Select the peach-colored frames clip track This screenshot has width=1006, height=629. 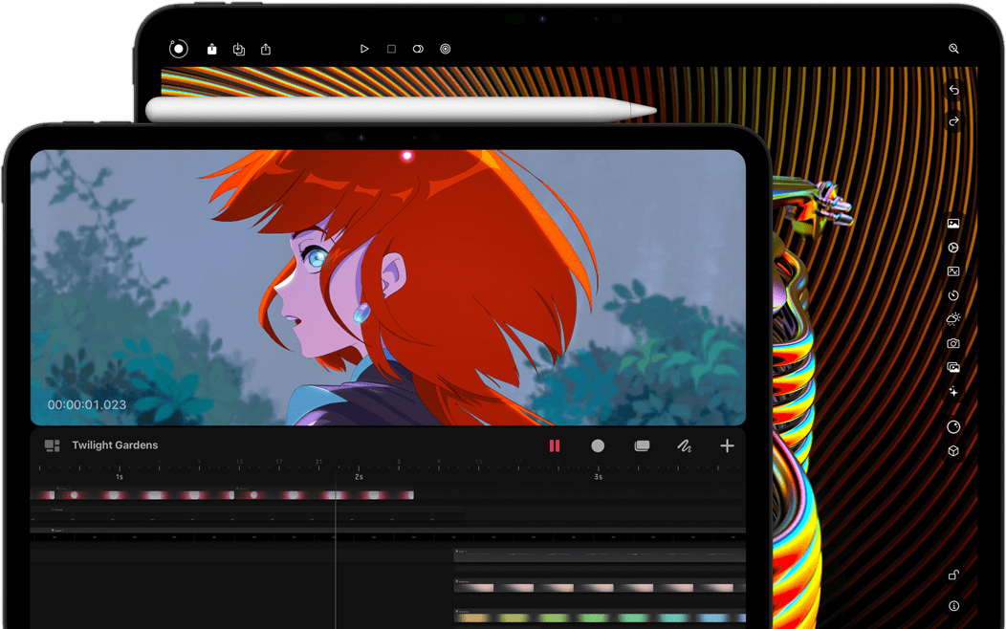tap(600, 587)
